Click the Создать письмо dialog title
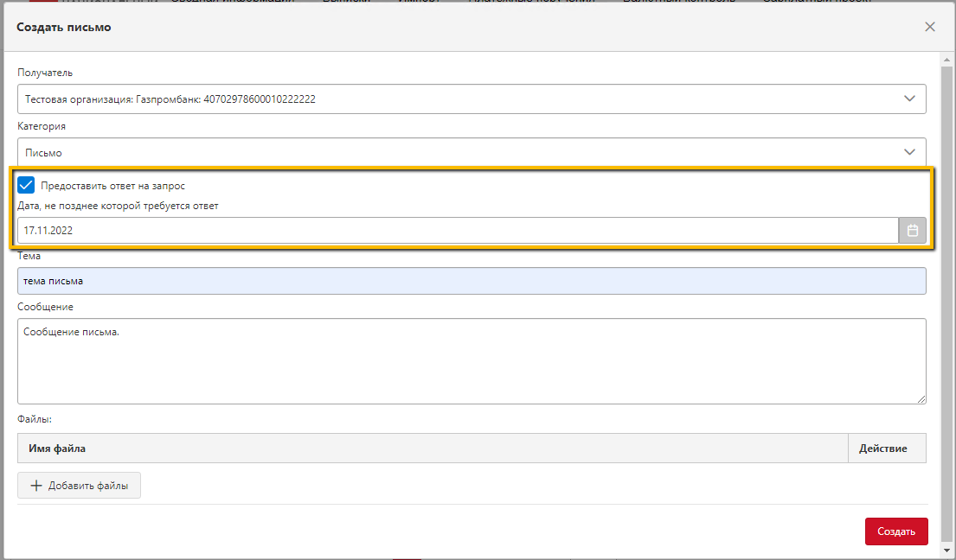The image size is (956, 560). coord(63,27)
